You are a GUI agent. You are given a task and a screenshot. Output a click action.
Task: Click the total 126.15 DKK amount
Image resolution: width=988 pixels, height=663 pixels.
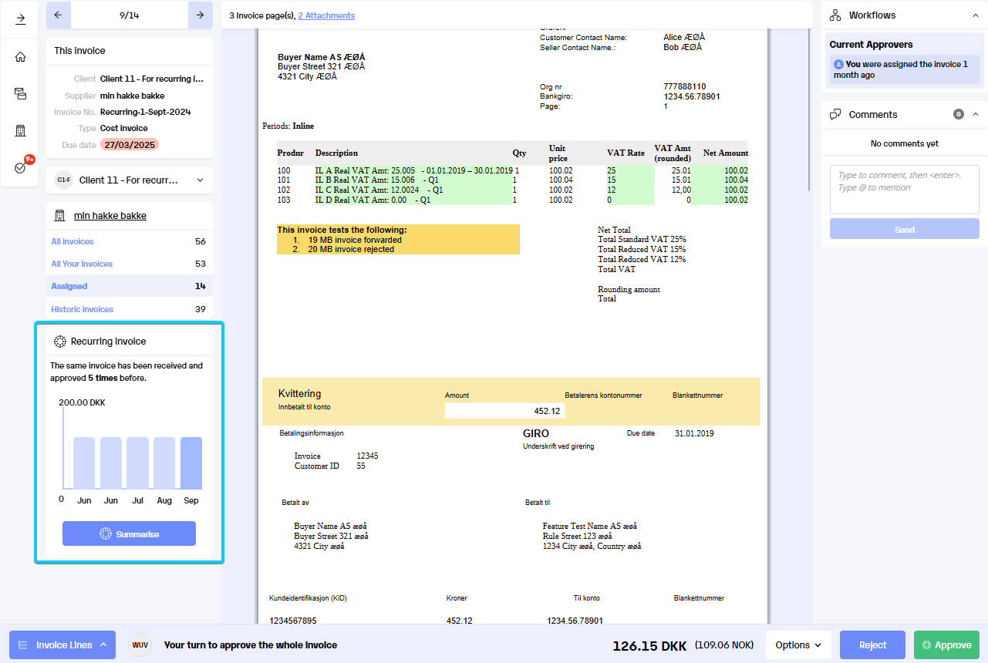pyautogui.click(x=649, y=645)
